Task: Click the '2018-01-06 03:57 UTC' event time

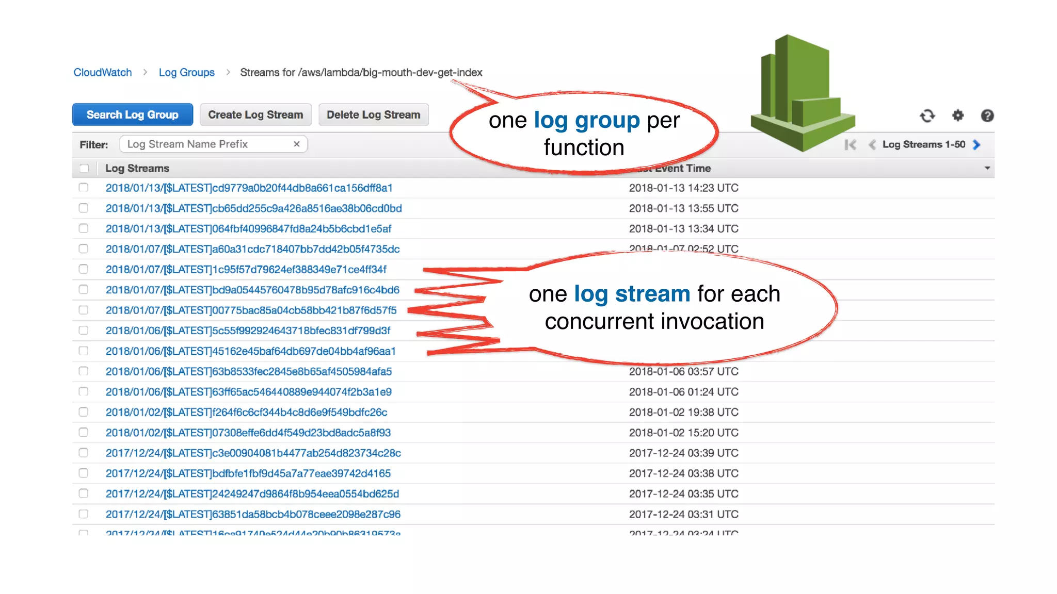Action: tap(684, 371)
